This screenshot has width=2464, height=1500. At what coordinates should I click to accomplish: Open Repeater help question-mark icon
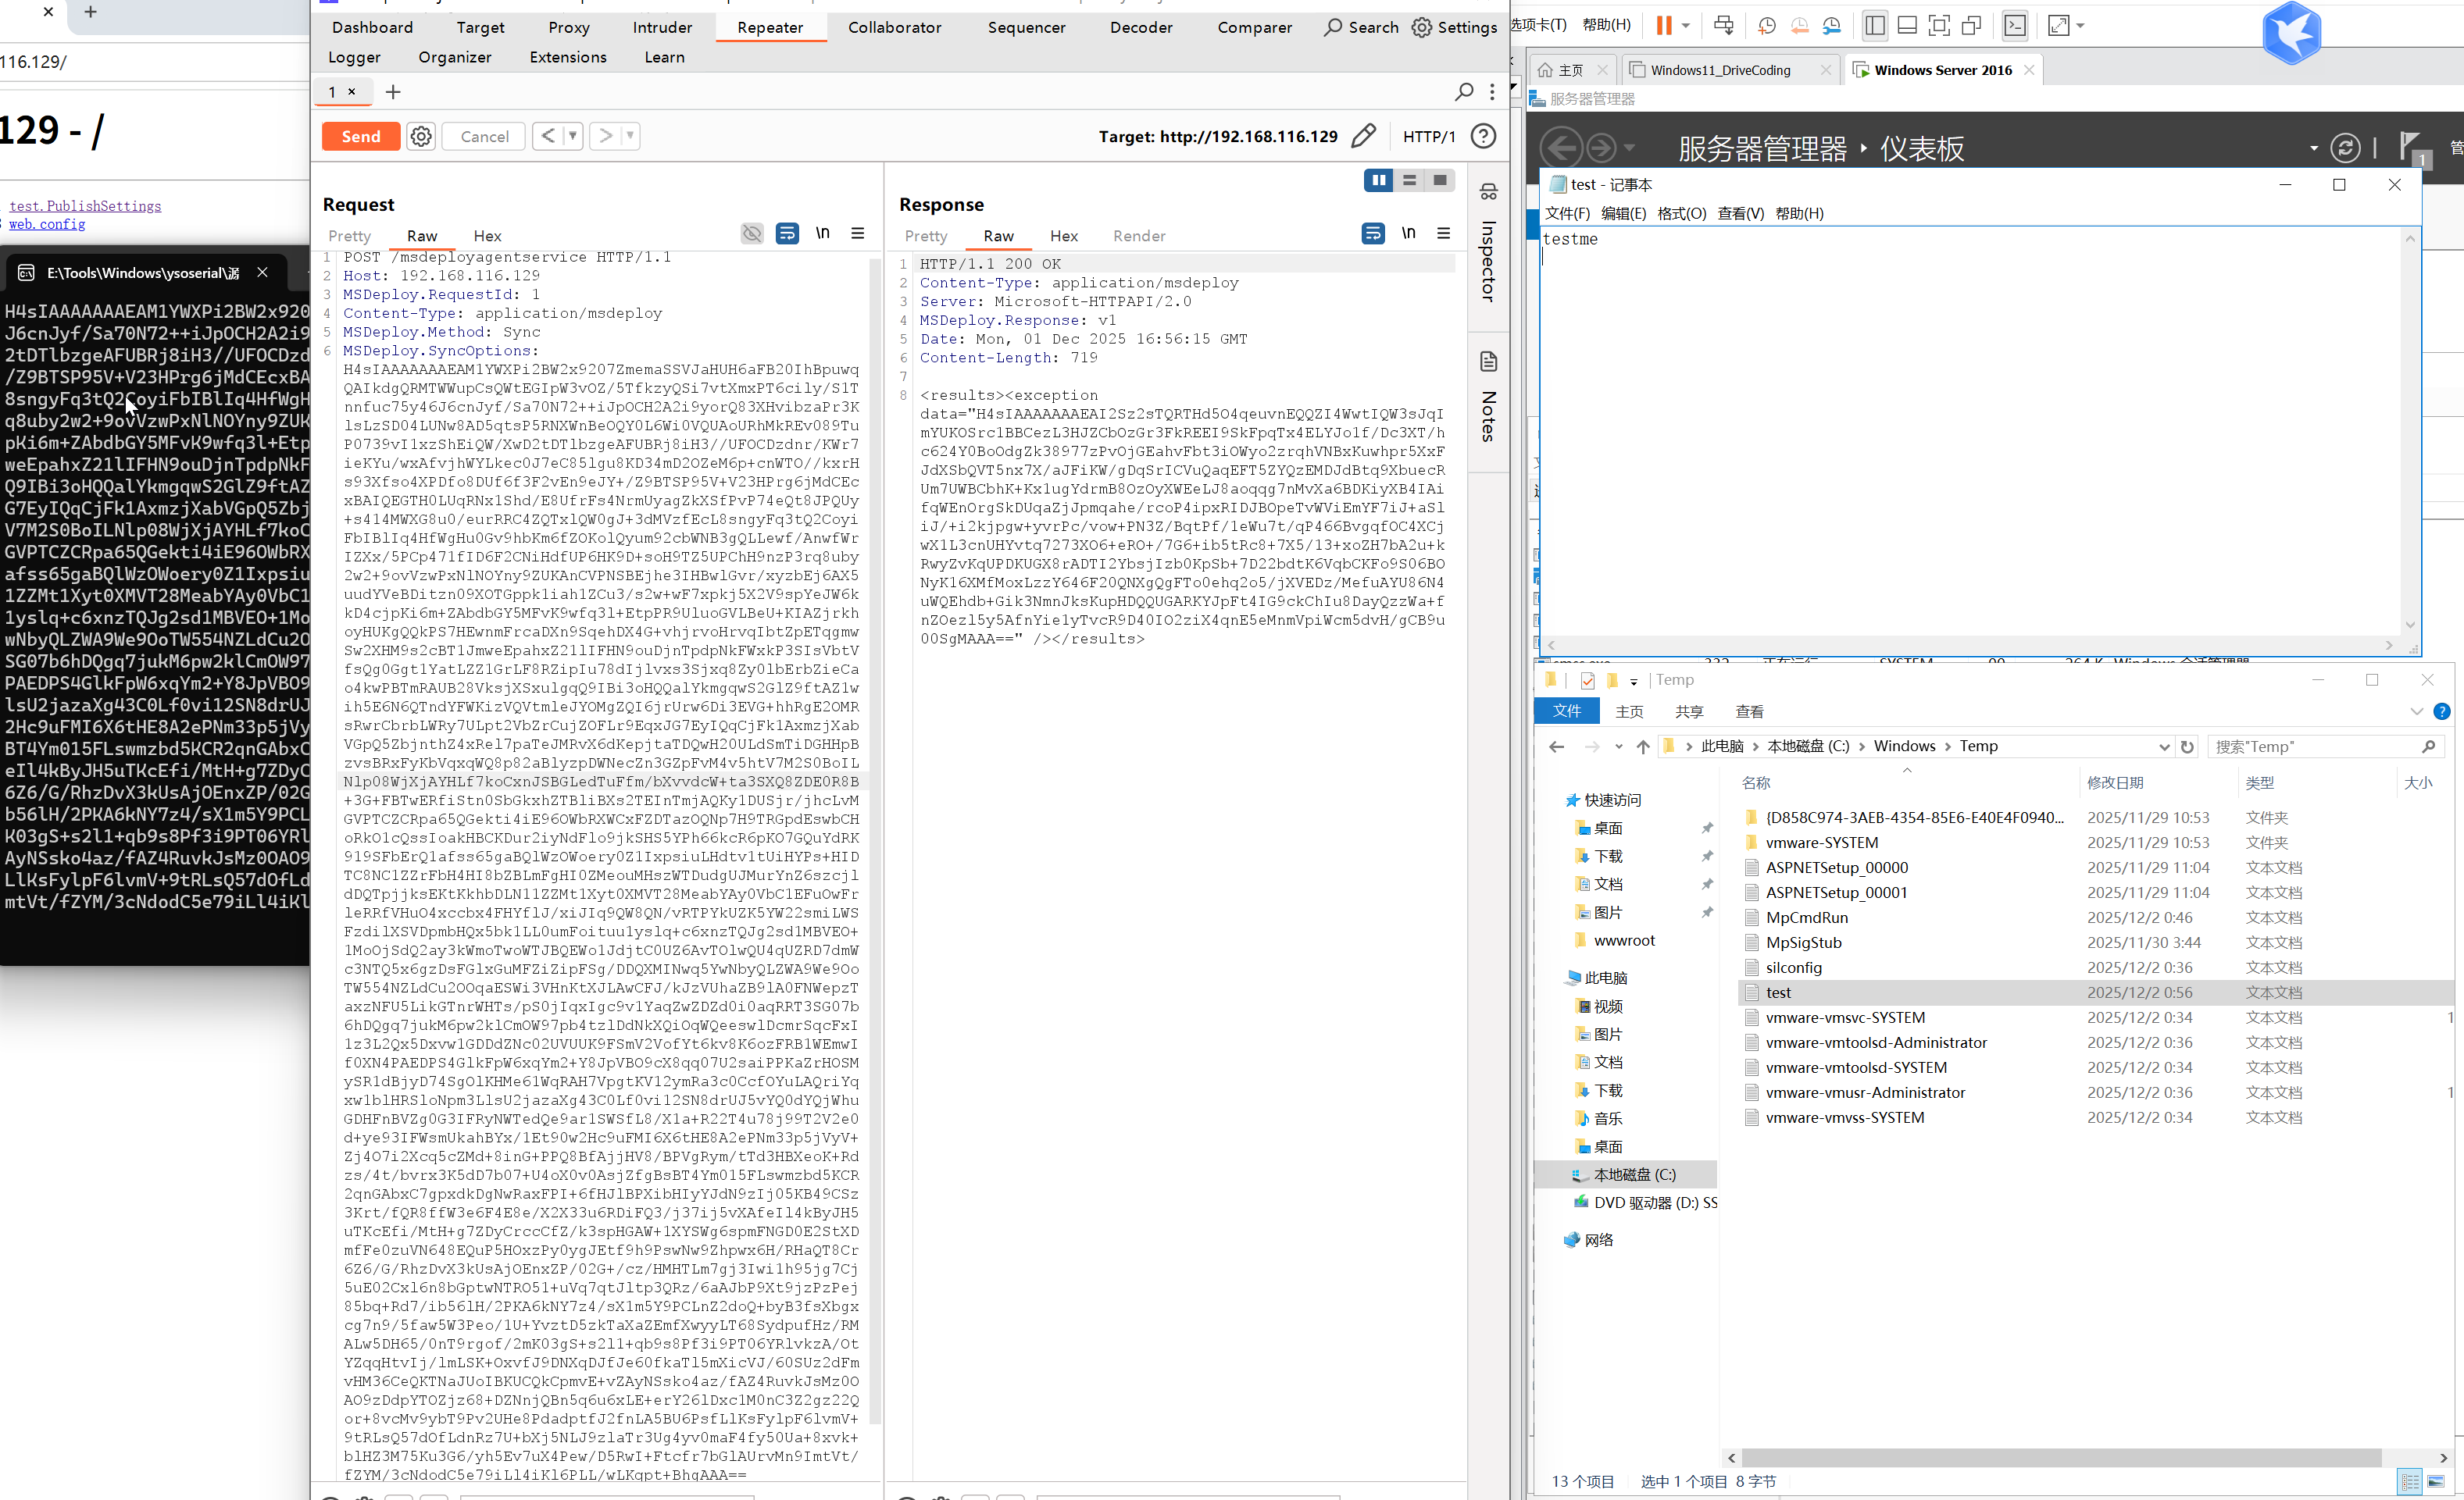pyautogui.click(x=1484, y=137)
